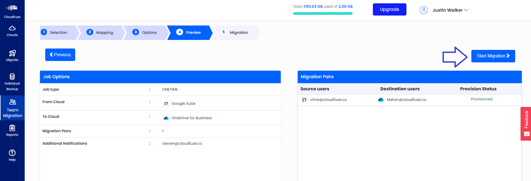
Task: Go to step 2 Mapping
Action: tap(100, 32)
